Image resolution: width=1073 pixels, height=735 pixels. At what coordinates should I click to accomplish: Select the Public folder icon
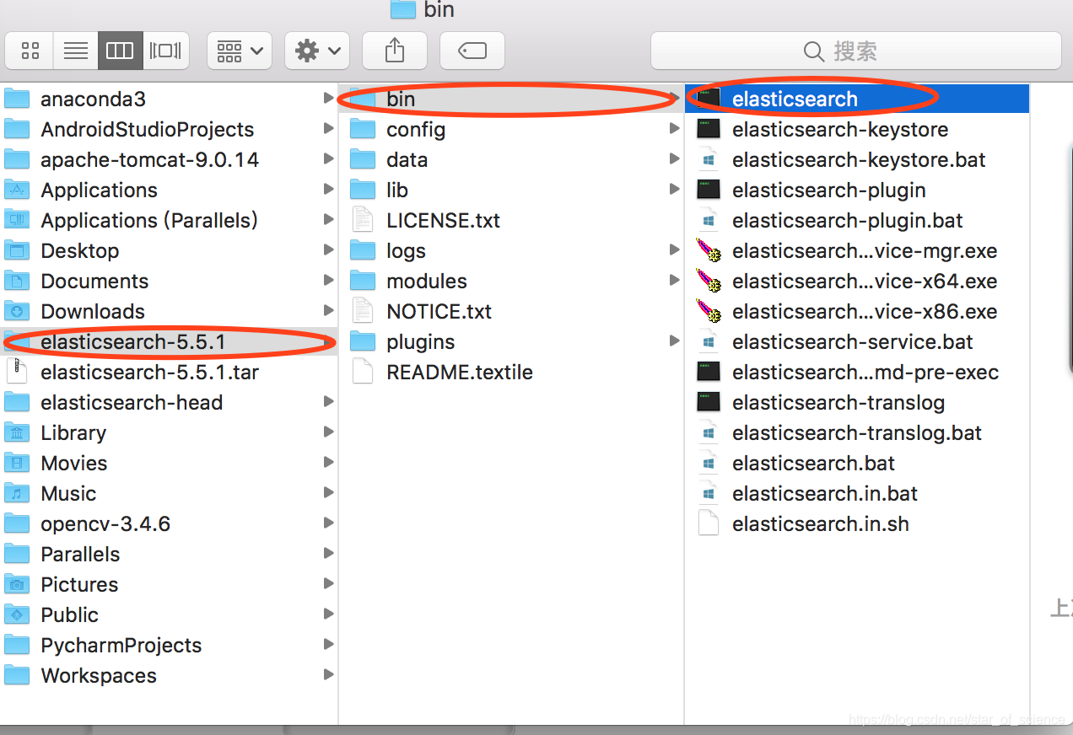click(17, 615)
